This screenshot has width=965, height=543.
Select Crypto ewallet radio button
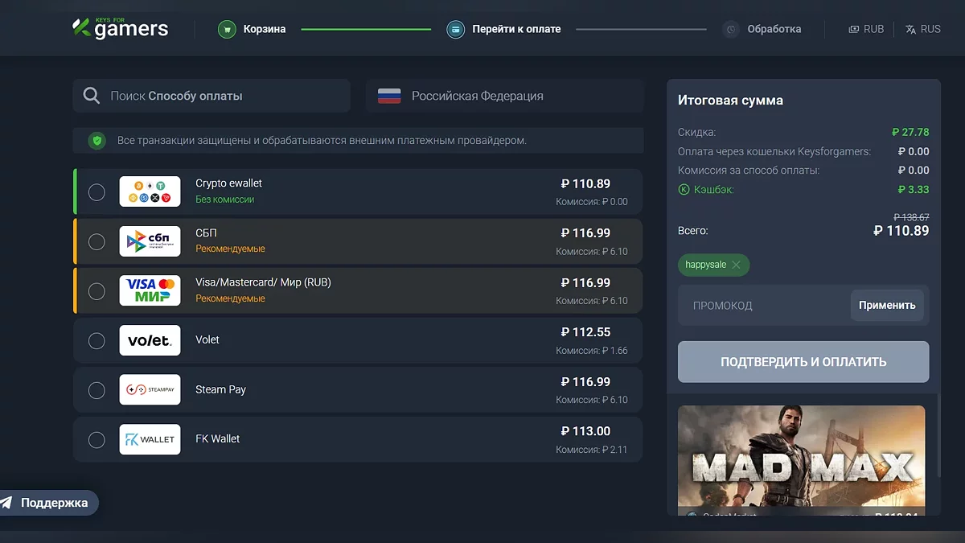coord(96,192)
